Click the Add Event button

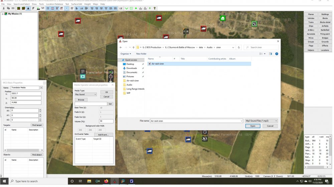tap(103, 135)
